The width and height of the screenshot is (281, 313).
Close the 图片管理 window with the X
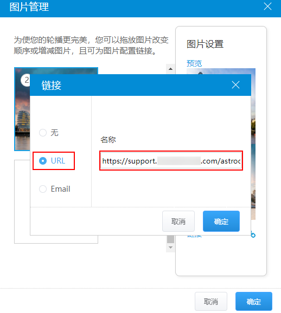coord(267,6)
